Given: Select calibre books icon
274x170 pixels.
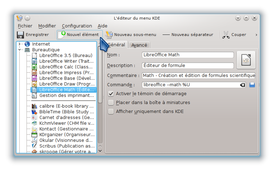Looking at the screenshot, I should [x=34, y=106].
